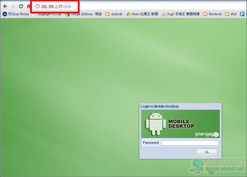Viewport: 247px width, 177px height.
Task: Click the address bar URL 192.168.1.17:8999
Action: pos(56,7)
